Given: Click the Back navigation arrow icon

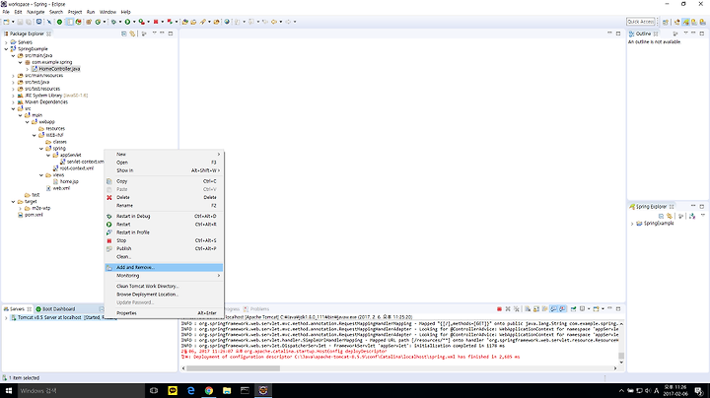Looking at the screenshot, I should [274, 22].
